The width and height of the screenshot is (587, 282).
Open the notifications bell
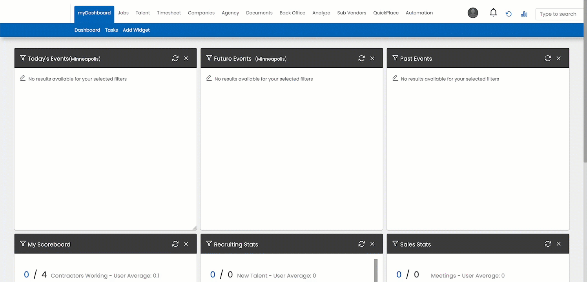[493, 13]
